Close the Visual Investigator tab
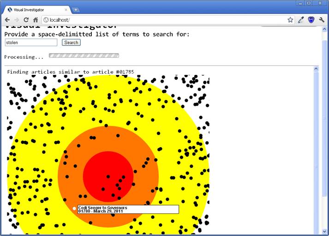This screenshot has height=236, width=329. (x=66, y=10)
